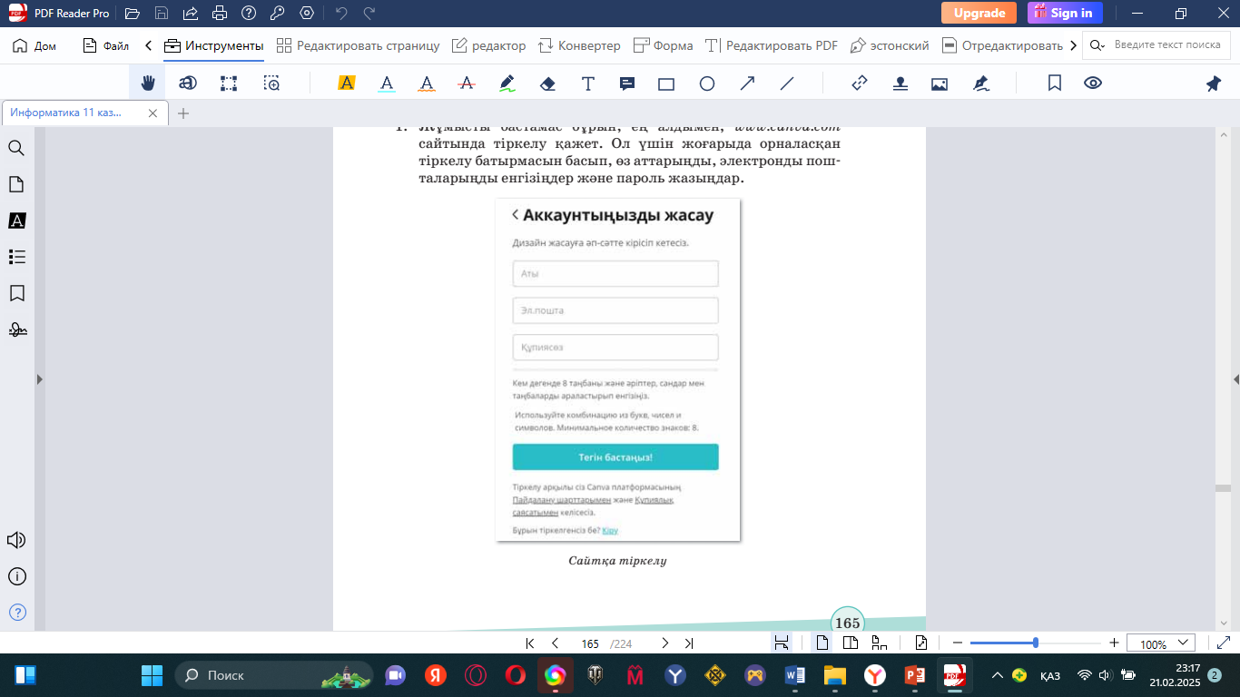Select the Hand pan tool
Screen dimensions: 1240x697
pos(147,83)
